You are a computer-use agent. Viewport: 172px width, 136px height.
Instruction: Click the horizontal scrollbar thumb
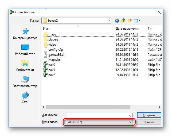(x=88, y=107)
